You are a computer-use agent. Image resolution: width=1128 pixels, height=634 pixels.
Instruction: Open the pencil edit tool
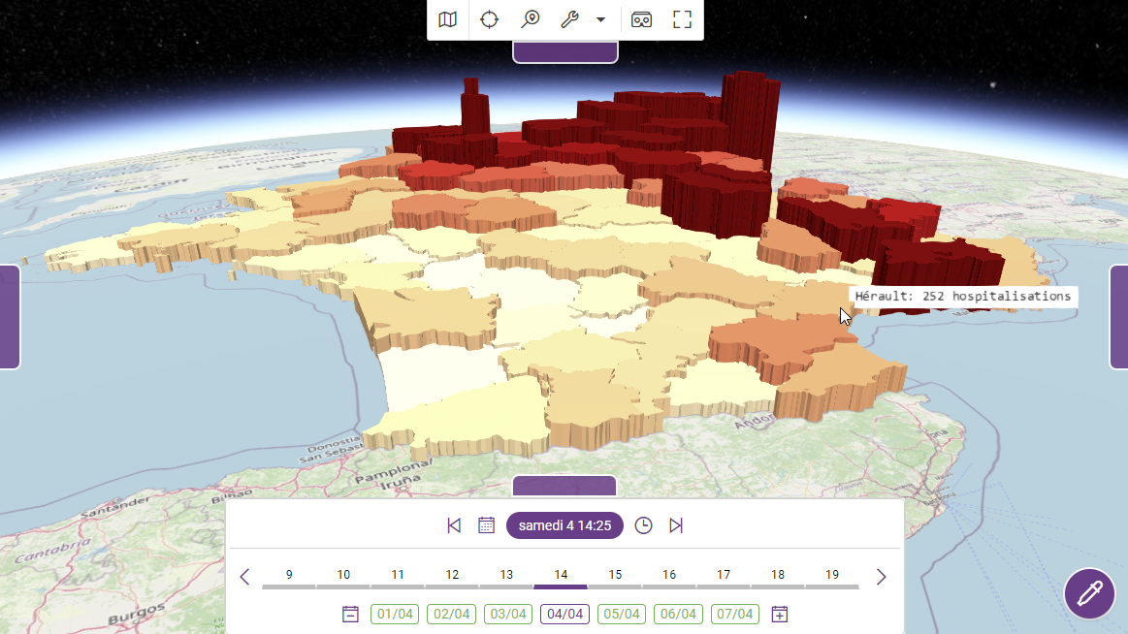[1089, 593]
